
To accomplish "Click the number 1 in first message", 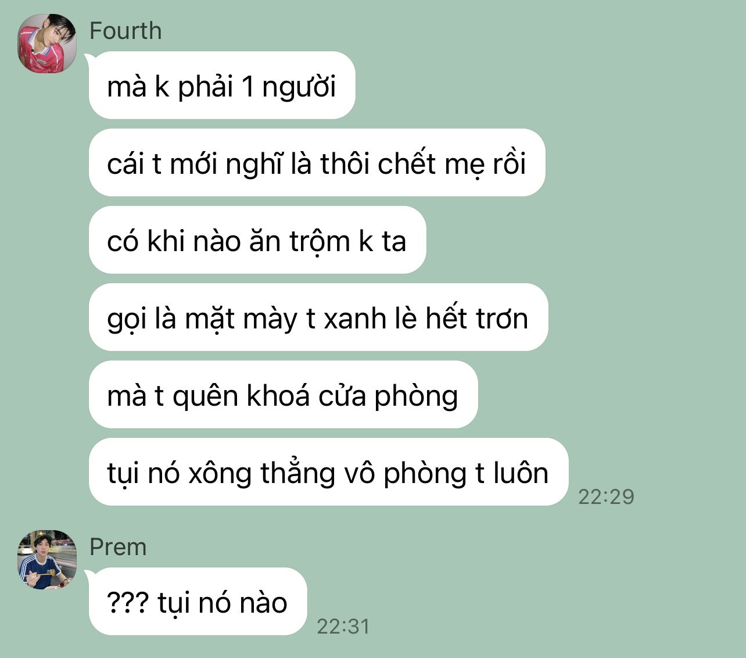I will click(x=248, y=87).
